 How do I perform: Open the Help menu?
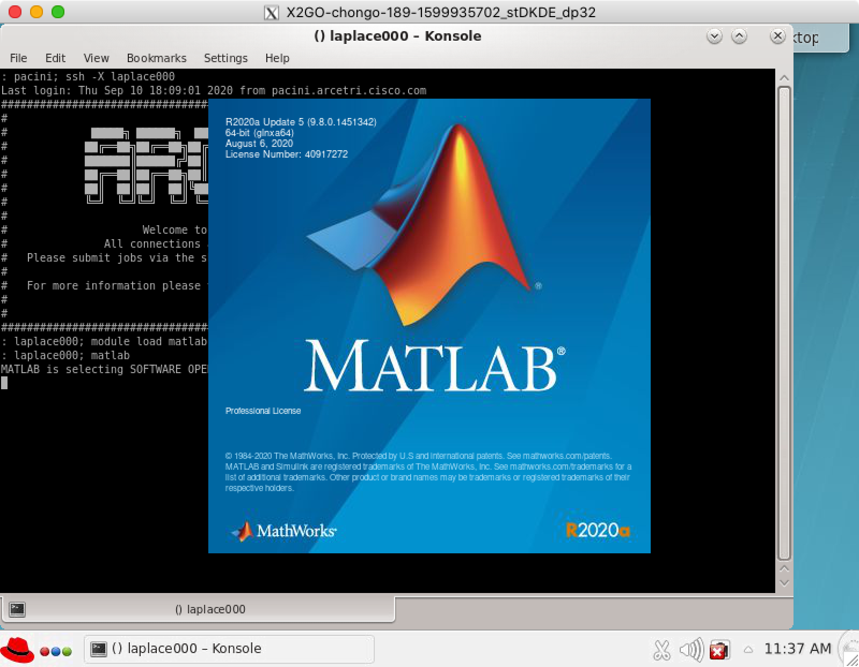click(277, 58)
